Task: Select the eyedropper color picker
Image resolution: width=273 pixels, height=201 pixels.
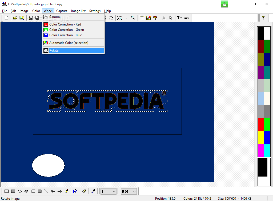Action: [93, 191]
